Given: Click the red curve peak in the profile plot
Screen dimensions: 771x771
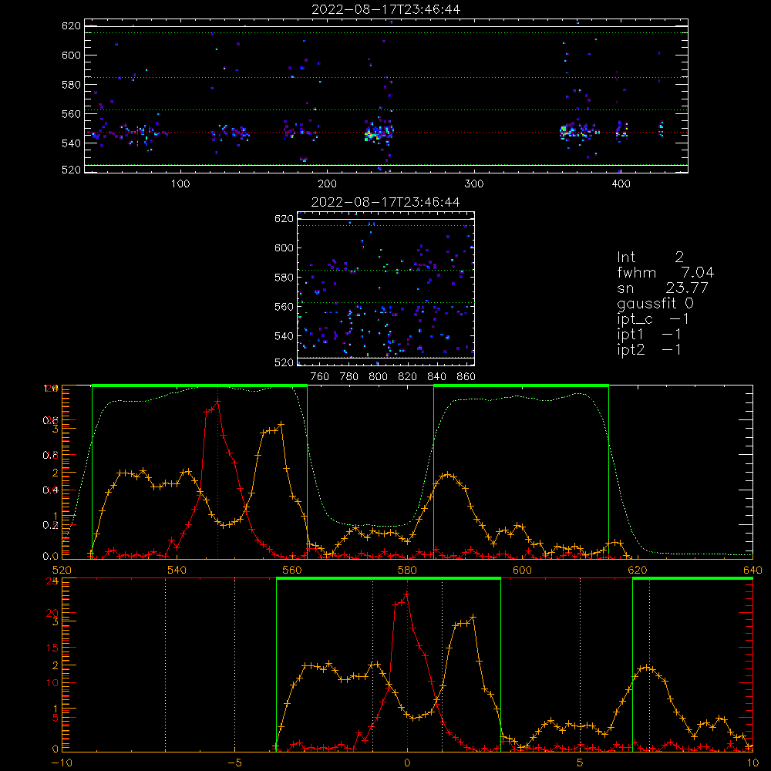Looking at the screenshot, I should (x=217, y=402).
